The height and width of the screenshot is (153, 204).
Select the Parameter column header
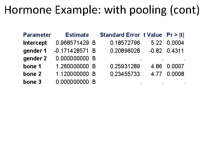(37, 35)
